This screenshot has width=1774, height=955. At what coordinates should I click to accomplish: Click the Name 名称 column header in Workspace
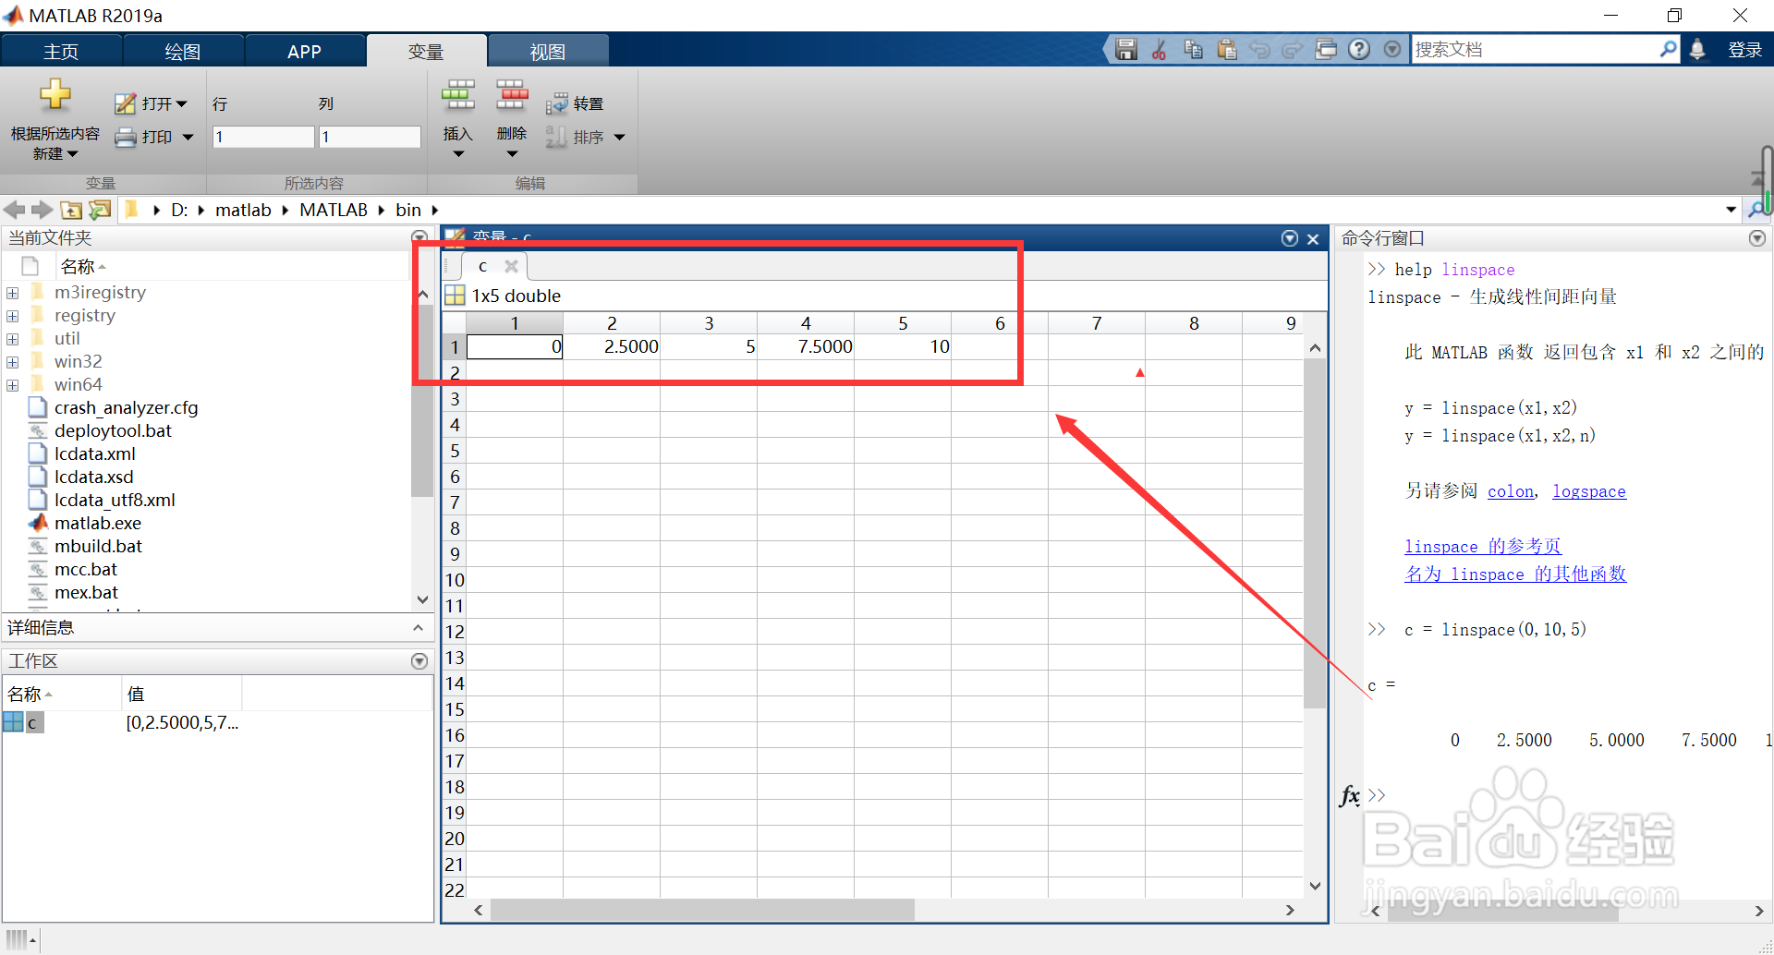tap(61, 694)
